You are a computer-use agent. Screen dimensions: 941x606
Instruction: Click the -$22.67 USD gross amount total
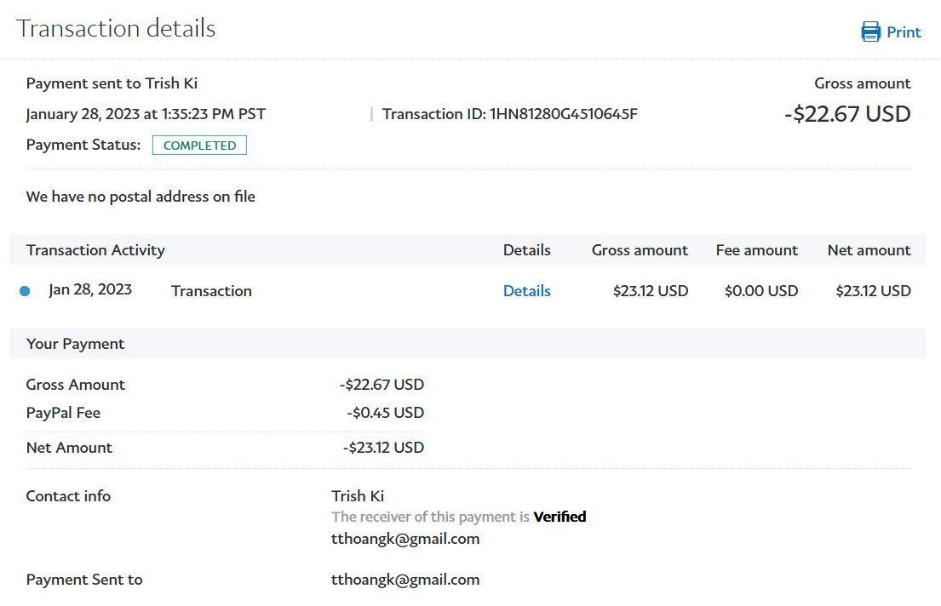tap(847, 114)
